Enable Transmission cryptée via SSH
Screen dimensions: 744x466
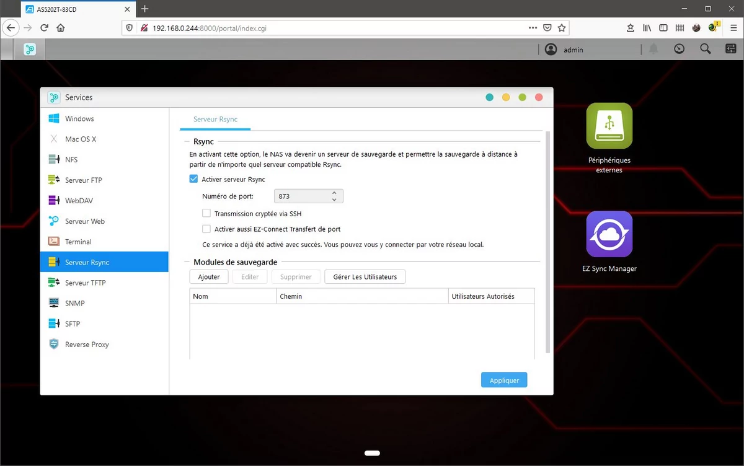click(x=206, y=213)
